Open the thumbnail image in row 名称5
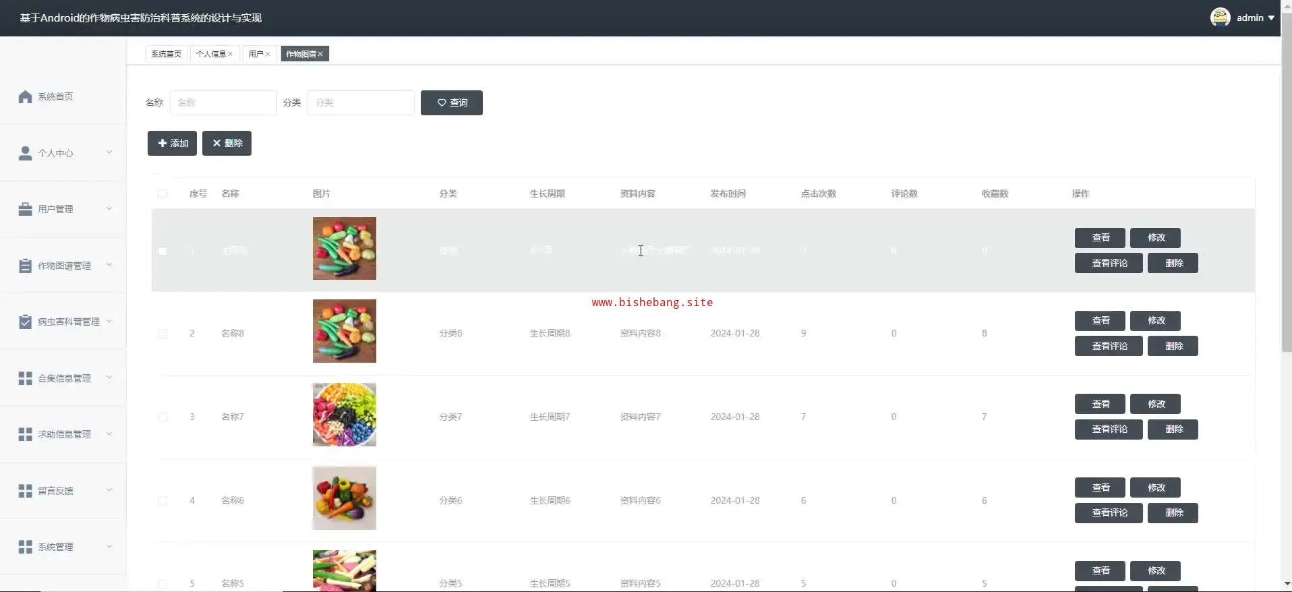1292x592 pixels. (345, 570)
